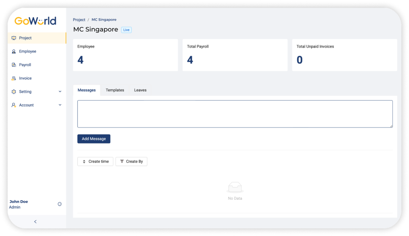Go to Project via breadcrumb link
This screenshot has height=236, width=409.
click(79, 20)
